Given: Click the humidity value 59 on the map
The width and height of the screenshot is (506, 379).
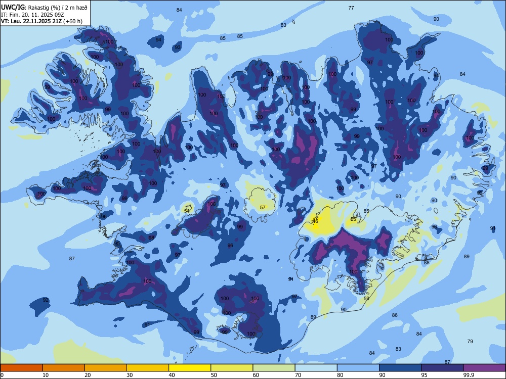Looking at the screenshot, I should [x=366, y=299].
